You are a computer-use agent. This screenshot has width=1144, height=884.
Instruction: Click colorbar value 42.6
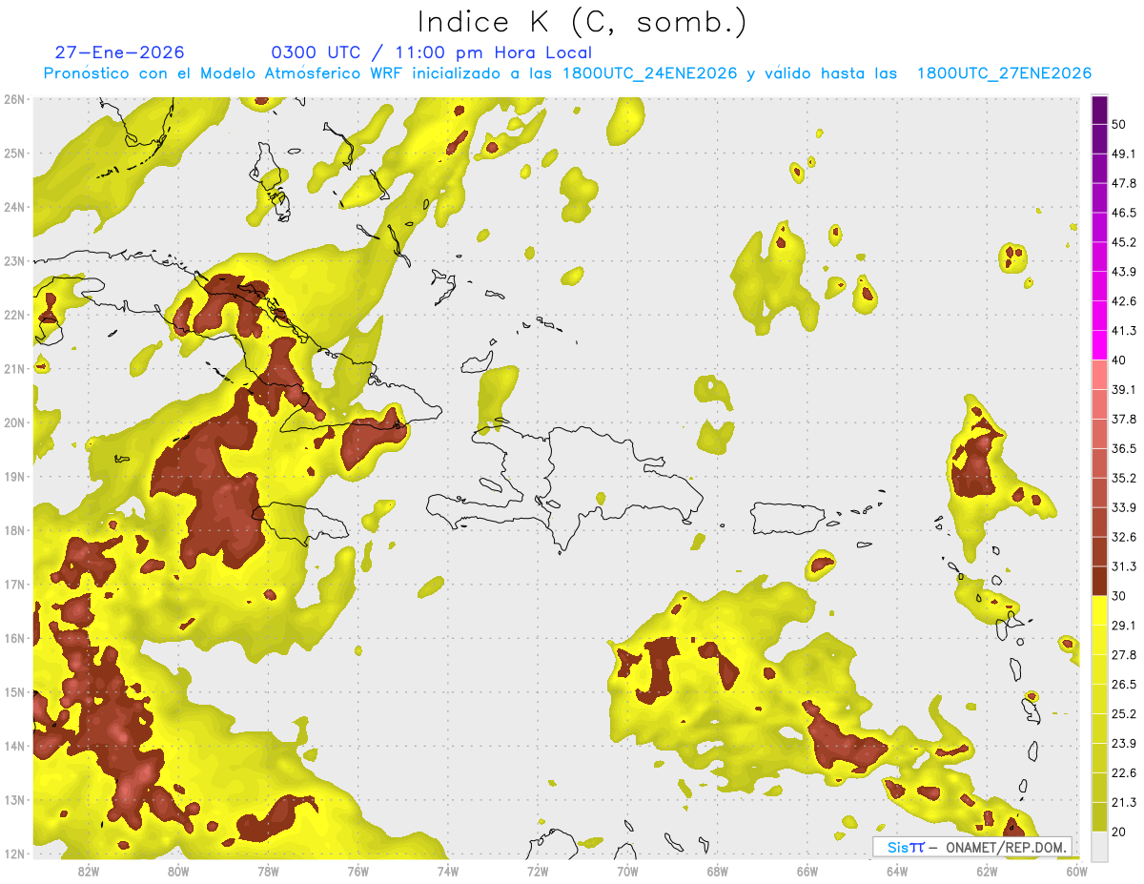tap(1124, 301)
